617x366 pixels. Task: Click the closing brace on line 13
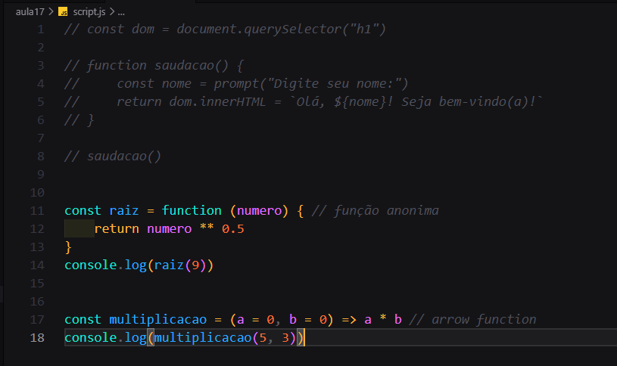[68, 247]
